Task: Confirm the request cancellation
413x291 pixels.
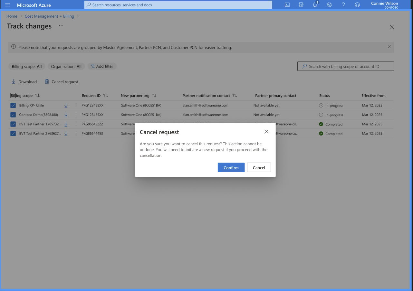Action: (231, 167)
